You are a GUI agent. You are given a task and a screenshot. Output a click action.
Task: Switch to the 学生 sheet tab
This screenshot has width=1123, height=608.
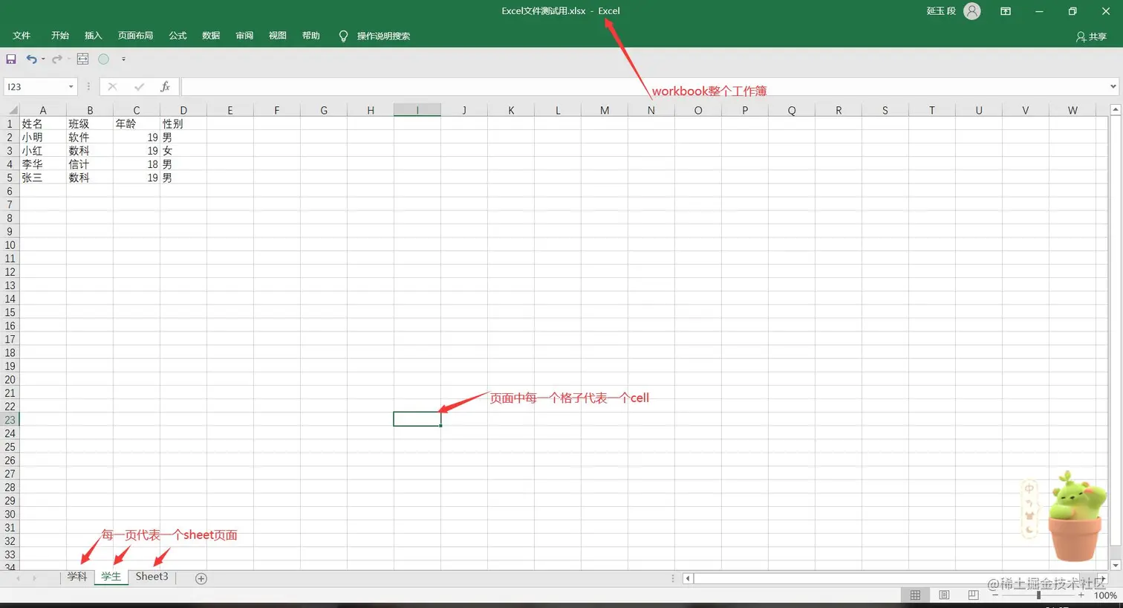pyautogui.click(x=111, y=577)
